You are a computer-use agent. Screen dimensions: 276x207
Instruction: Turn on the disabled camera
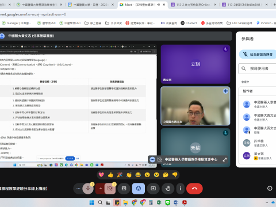[110, 189]
